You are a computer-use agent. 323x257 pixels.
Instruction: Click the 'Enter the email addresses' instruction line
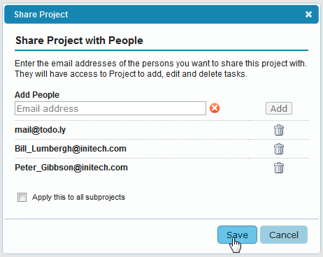pos(161,64)
